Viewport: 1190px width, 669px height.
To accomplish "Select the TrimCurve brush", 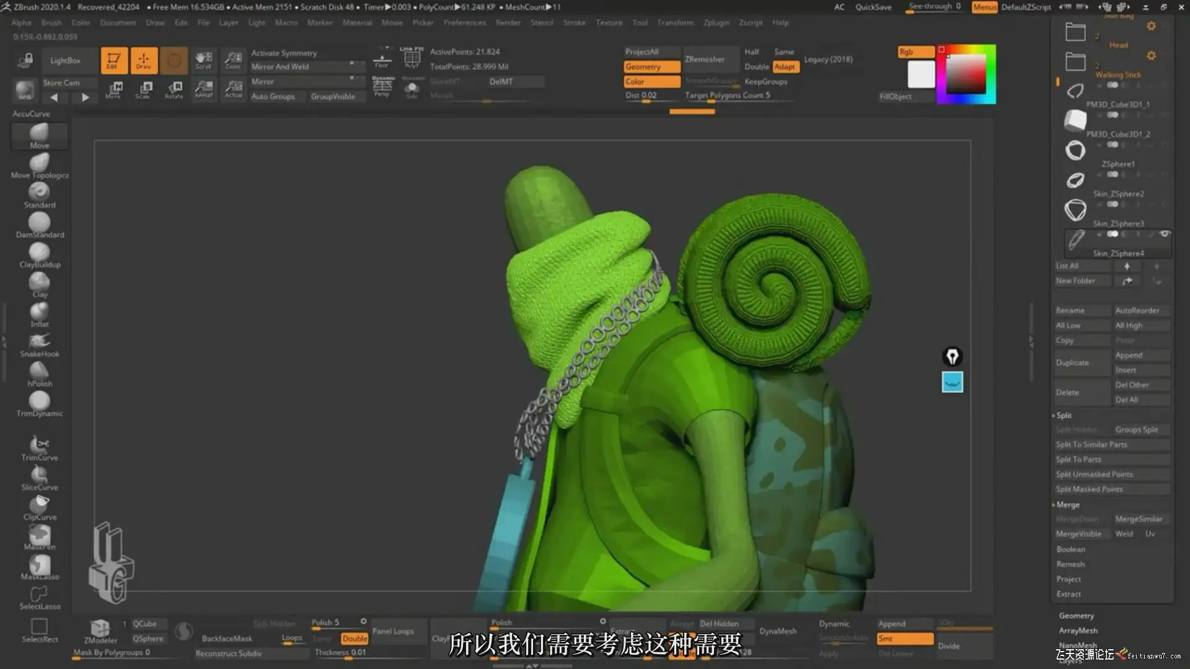I will click(x=39, y=447).
